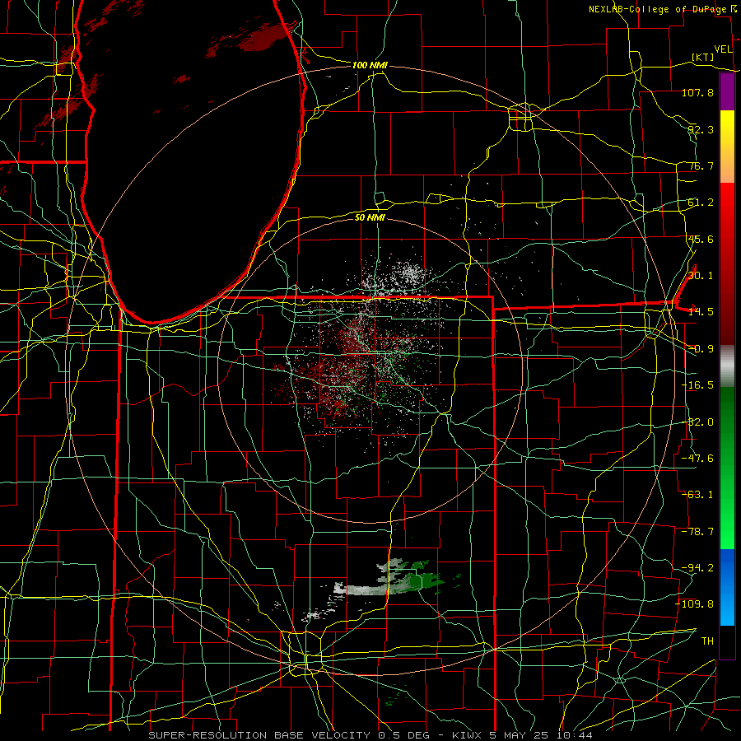The width and height of the screenshot is (741, 741).
Task: Select the 45.6 legend value
Action: tap(701, 239)
